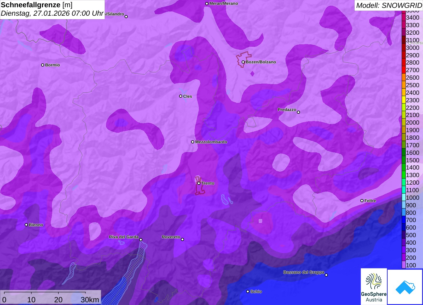Select the Mezzolombardo city marker

[193, 142]
